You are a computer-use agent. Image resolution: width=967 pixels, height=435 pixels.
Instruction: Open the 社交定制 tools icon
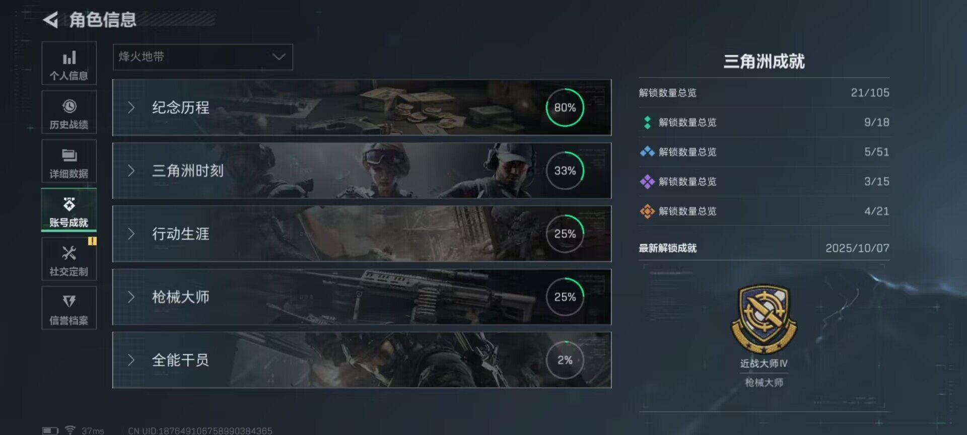[69, 253]
